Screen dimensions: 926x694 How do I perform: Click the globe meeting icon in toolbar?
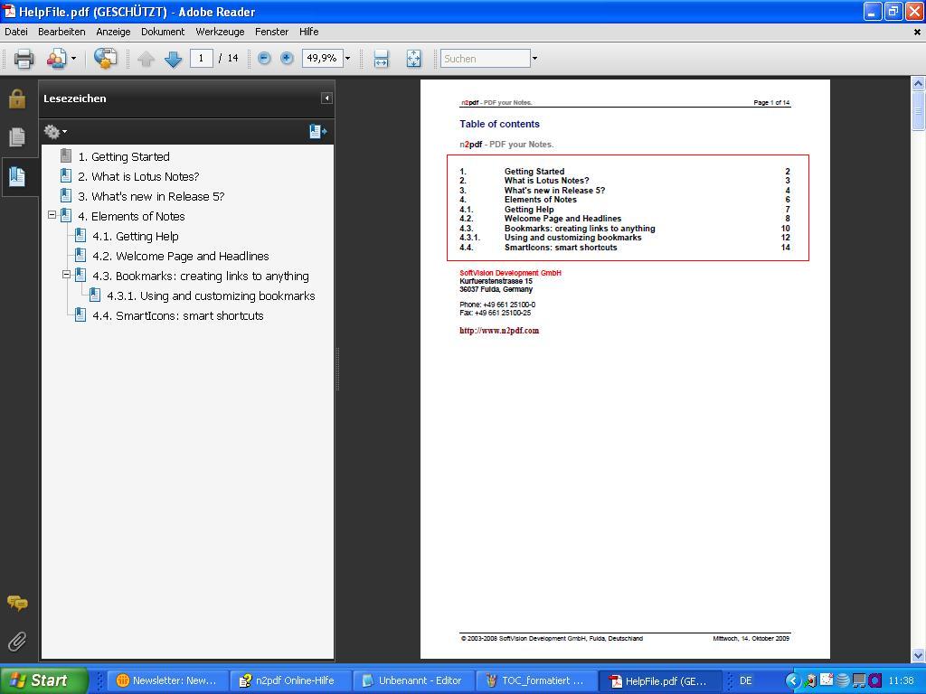click(x=105, y=59)
